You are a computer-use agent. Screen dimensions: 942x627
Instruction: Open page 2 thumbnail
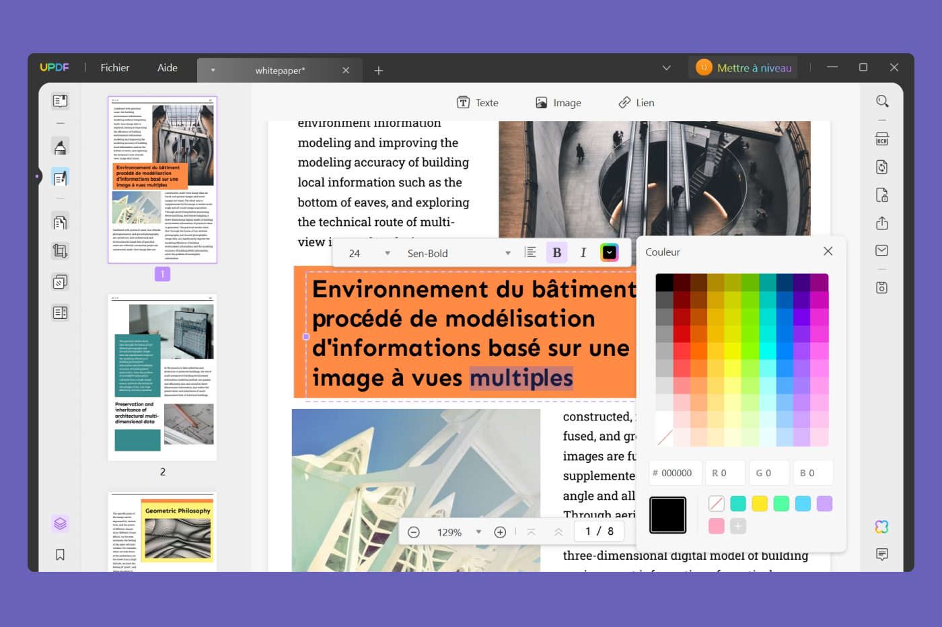(x=162, y=377)
